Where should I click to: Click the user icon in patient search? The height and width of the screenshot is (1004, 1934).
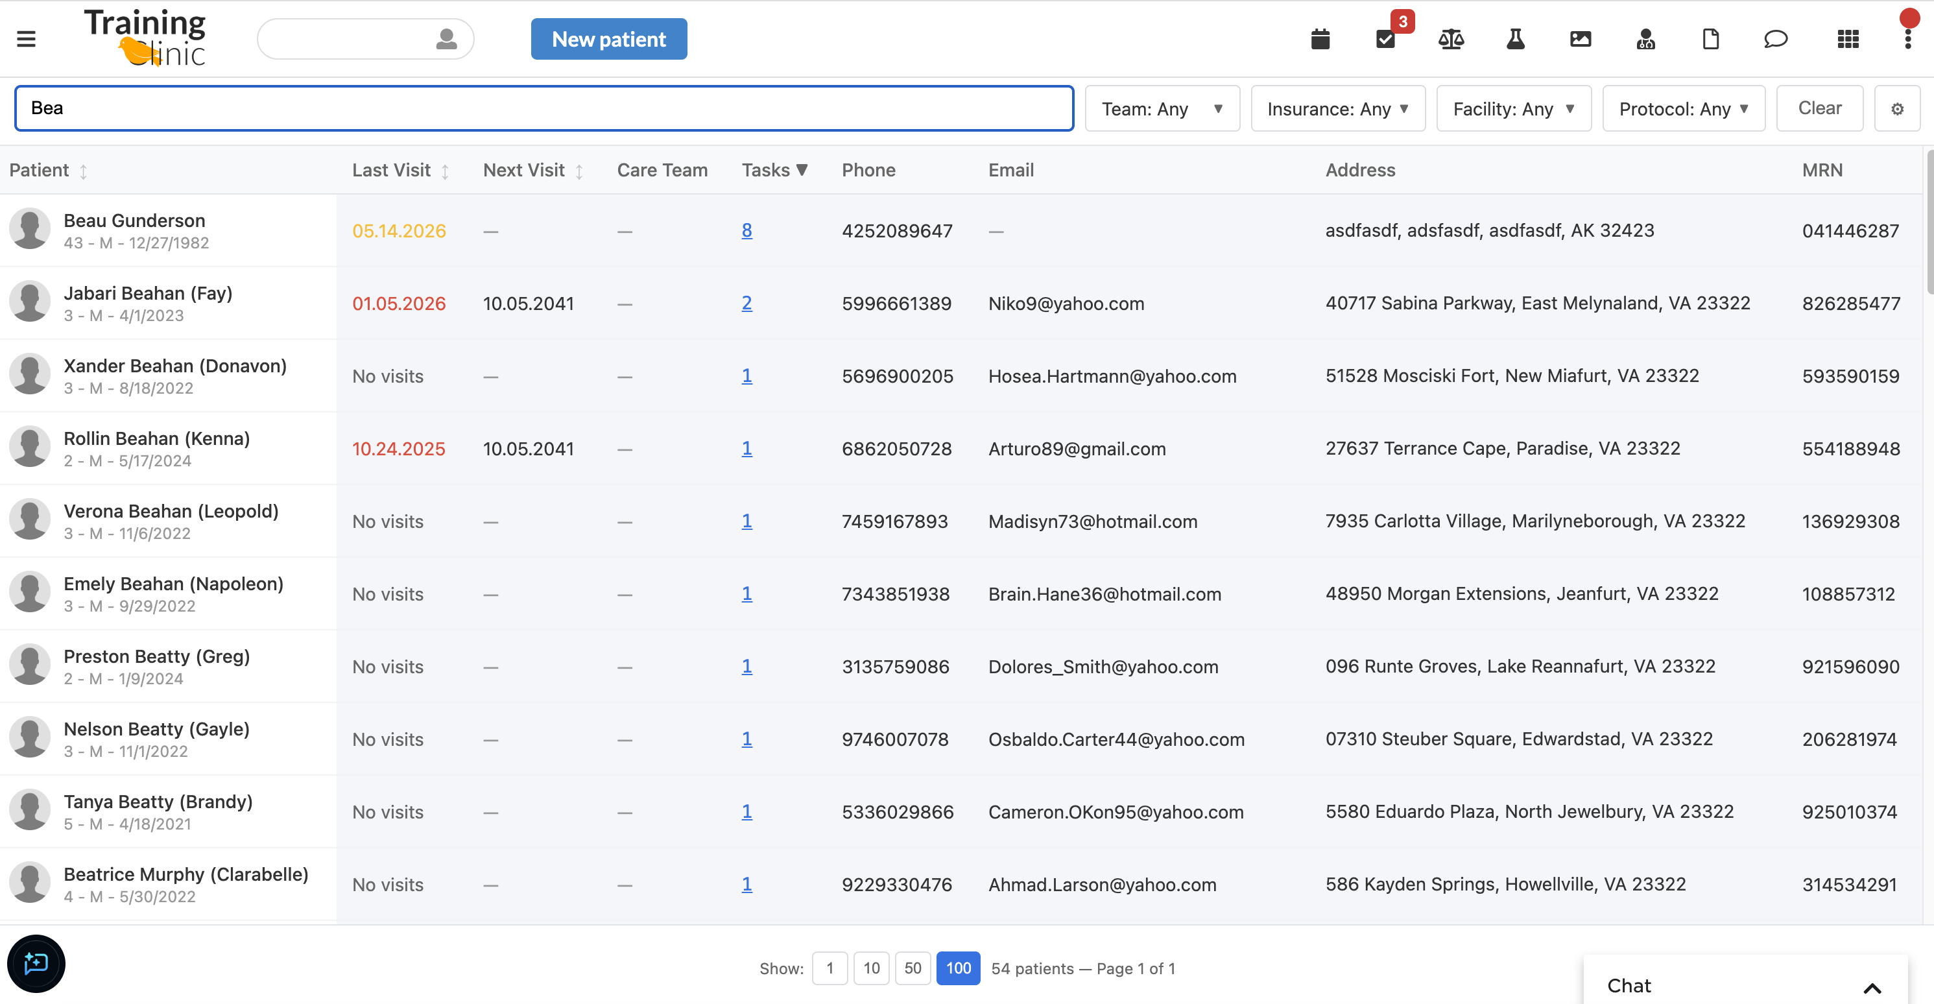tap(446, 38)
